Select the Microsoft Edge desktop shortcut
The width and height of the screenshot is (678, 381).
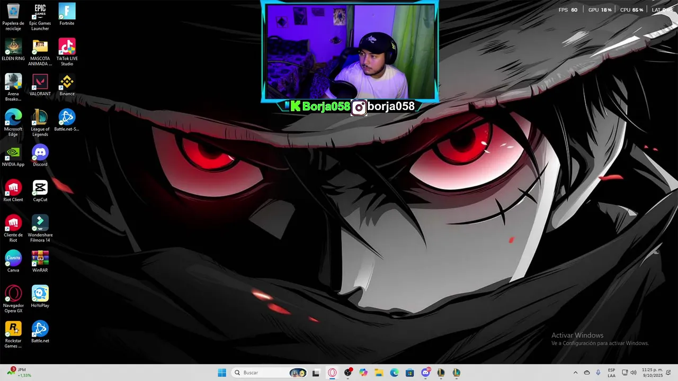[x=13, y=123]
